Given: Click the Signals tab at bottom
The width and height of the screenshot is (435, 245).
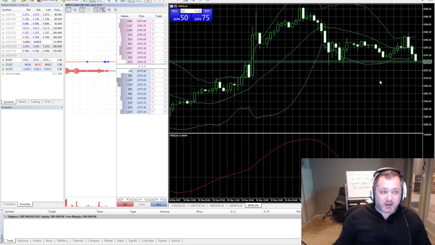Looking at the screenshot, I should (132, 241).
